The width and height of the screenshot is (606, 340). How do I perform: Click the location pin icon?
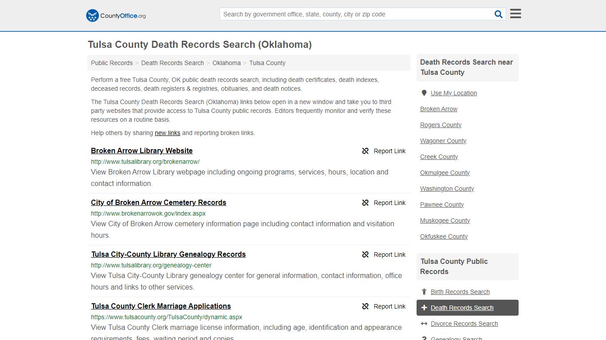424,93
